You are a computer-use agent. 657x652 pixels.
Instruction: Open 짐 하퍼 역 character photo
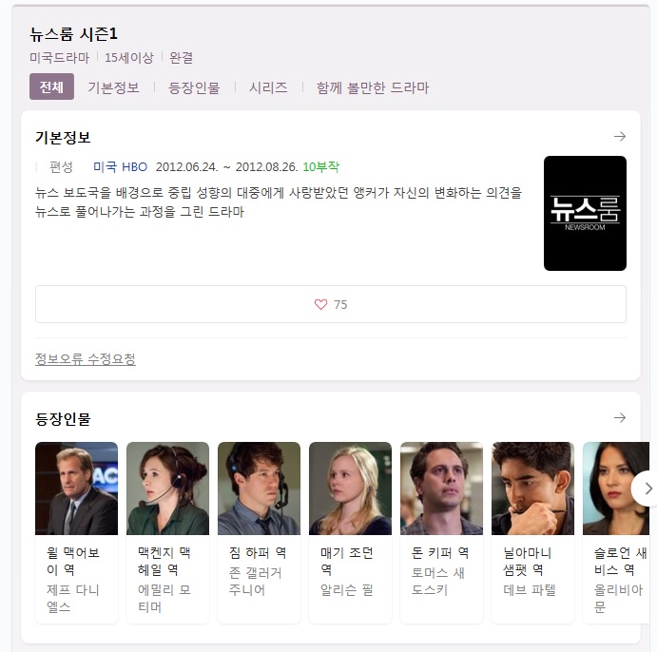pyautogui.click(x=259, y=489)
